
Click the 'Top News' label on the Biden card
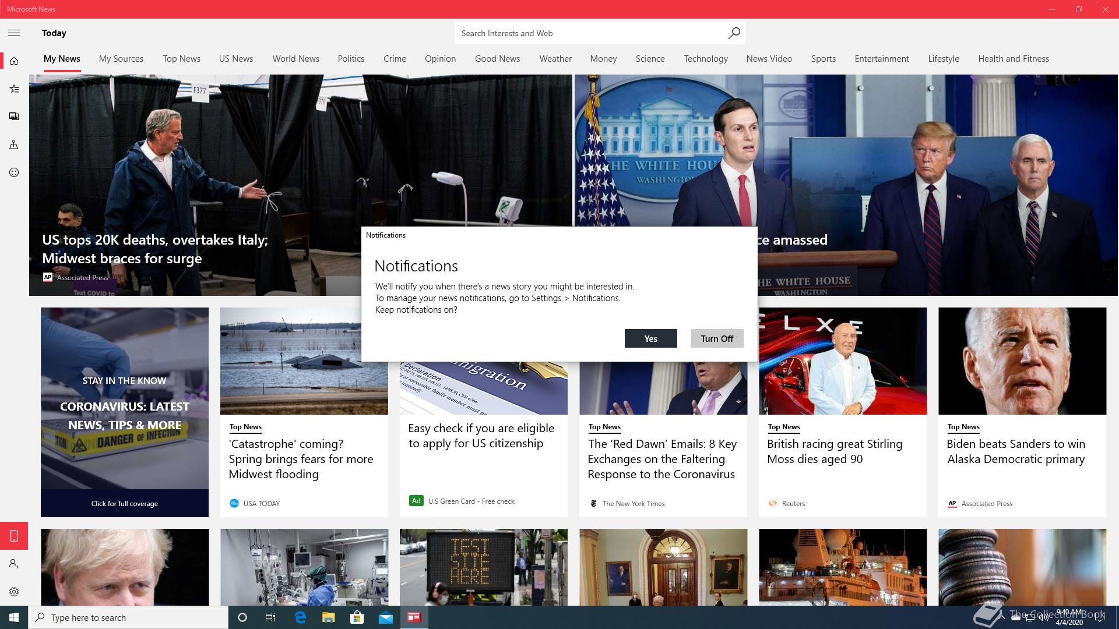963,427
